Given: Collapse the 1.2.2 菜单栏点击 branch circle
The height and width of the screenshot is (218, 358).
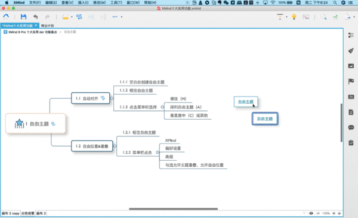Looking at the screenshot, I should pyautogui.click(x=158, y=152).
